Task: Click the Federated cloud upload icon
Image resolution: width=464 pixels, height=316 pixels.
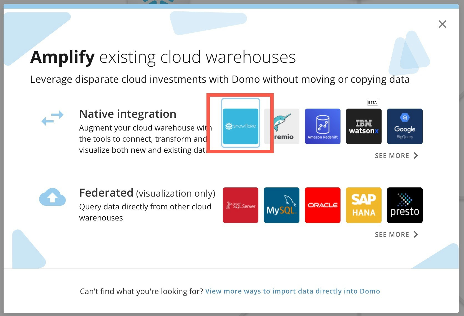Action: pos(52,197)
